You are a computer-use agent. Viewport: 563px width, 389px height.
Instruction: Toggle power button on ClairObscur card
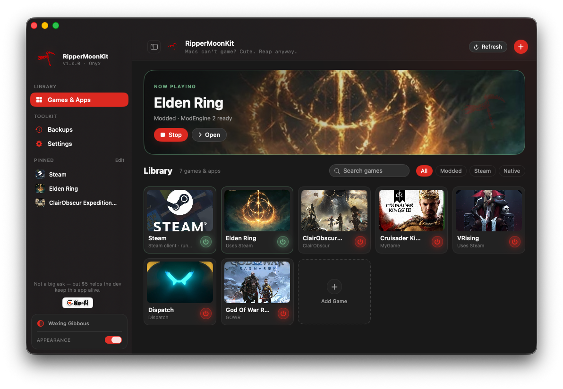pyautogui.click(x=360, y=242)
